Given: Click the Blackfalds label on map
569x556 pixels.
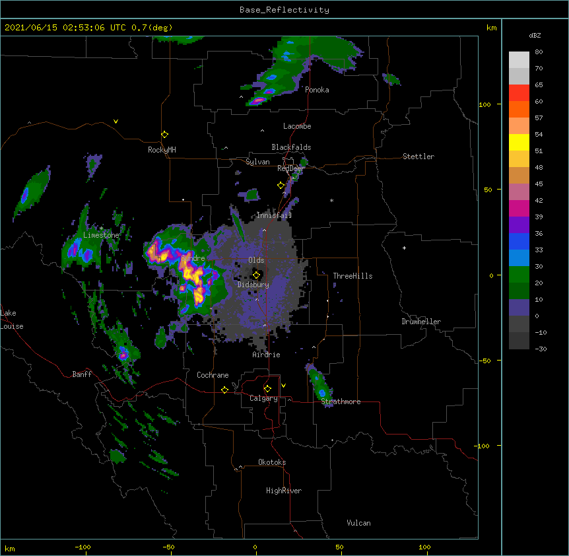Looking at the screenshot, I should tap(291, 147).
